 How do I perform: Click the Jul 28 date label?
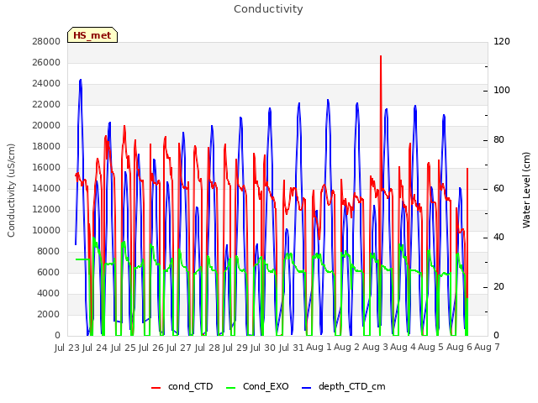(208, 348)
